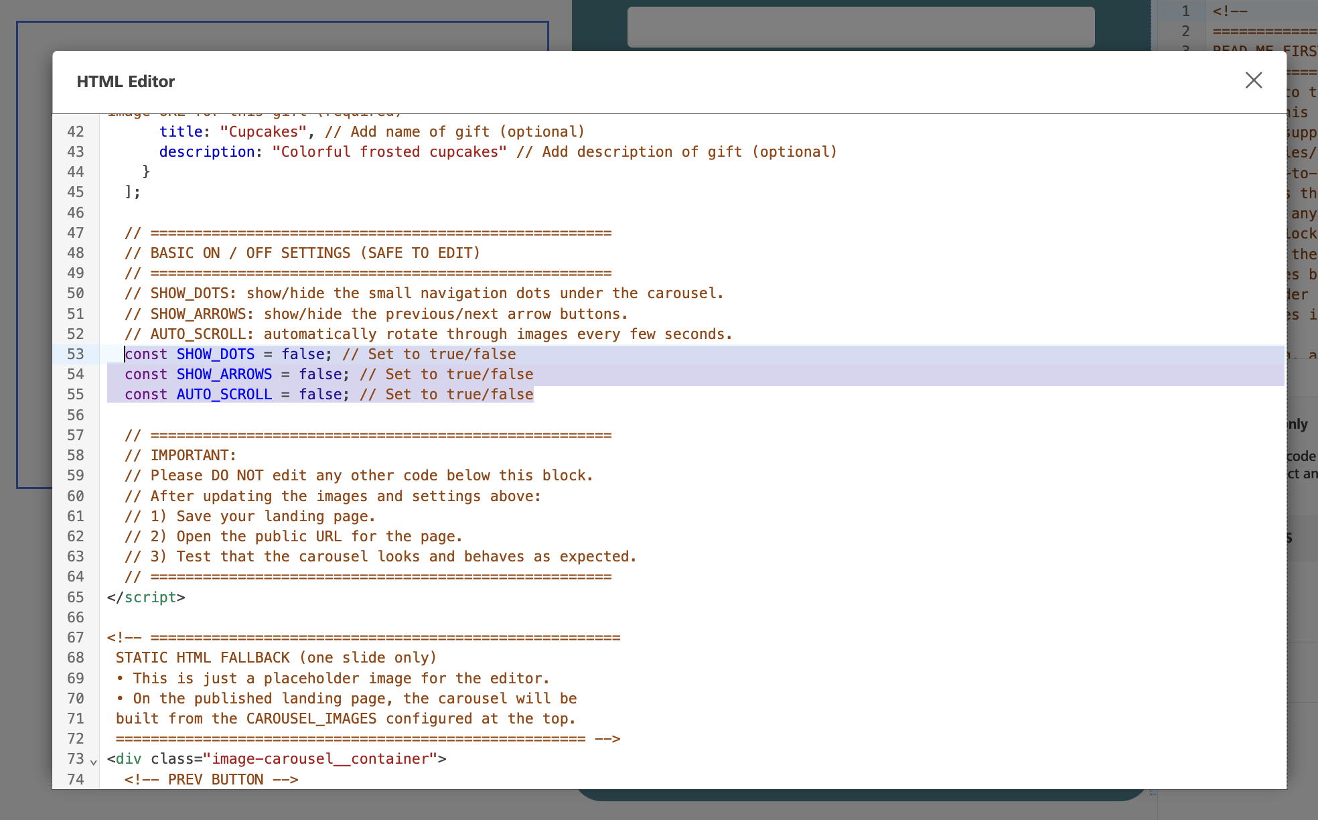Click the "Cupcakes" title string
Image resolution: width=1318 pixels, height=820 pixels.
pyautogui.click(x=263, y=132)
